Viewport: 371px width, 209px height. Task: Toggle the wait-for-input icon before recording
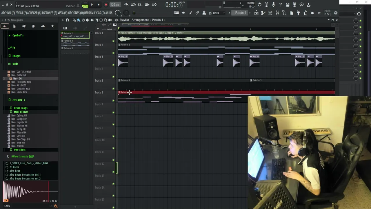tap(133, 5)
